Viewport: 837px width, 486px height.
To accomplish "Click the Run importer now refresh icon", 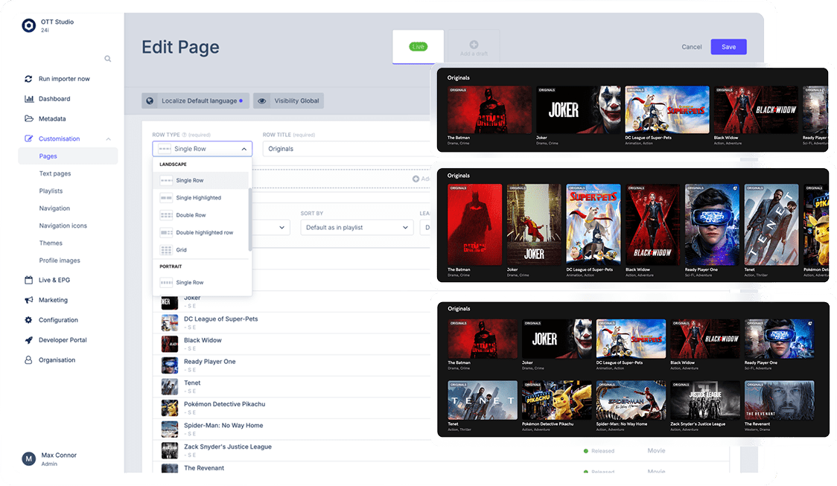I will 29,79.
